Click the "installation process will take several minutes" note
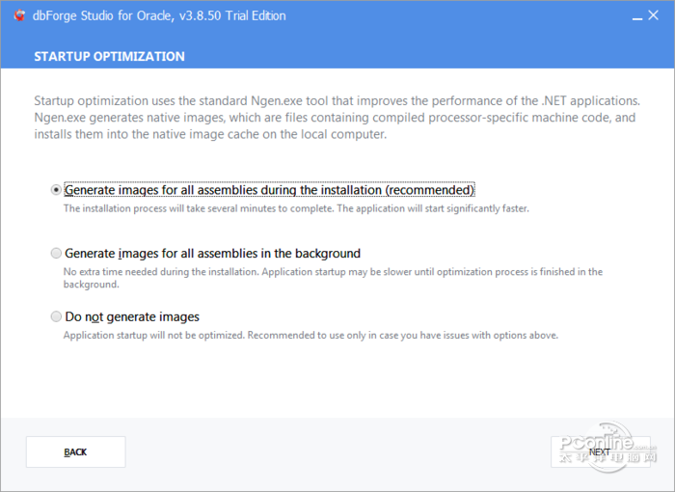 (296, 207)
